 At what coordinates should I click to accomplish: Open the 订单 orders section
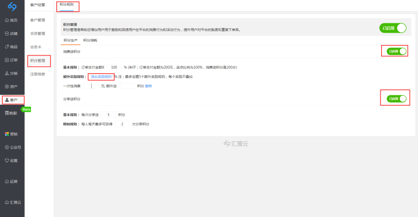[12, 60]
